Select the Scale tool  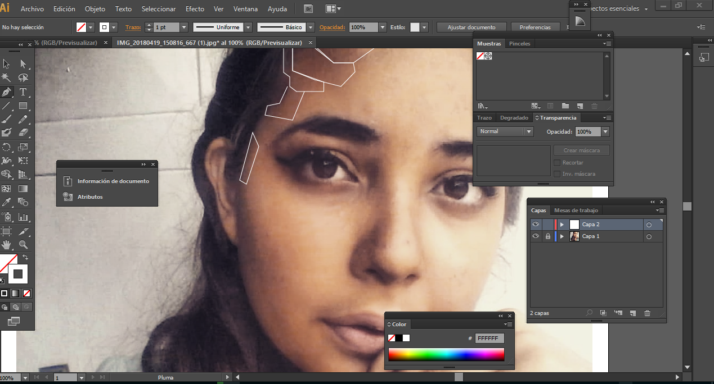pos(23,147)
